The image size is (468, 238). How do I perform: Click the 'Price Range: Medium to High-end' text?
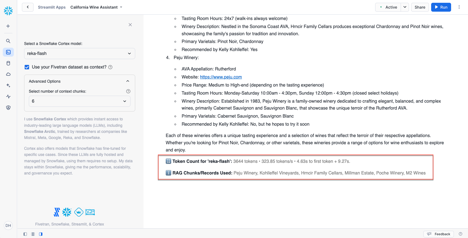253,85
